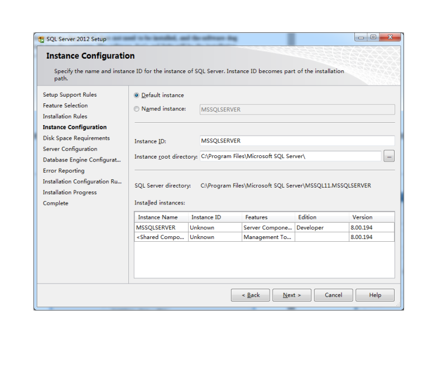
Task: Select Setup Support Rules step
Action: [x=70, y=95]
